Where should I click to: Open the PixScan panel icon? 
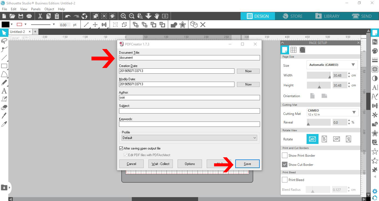(375, 42)
